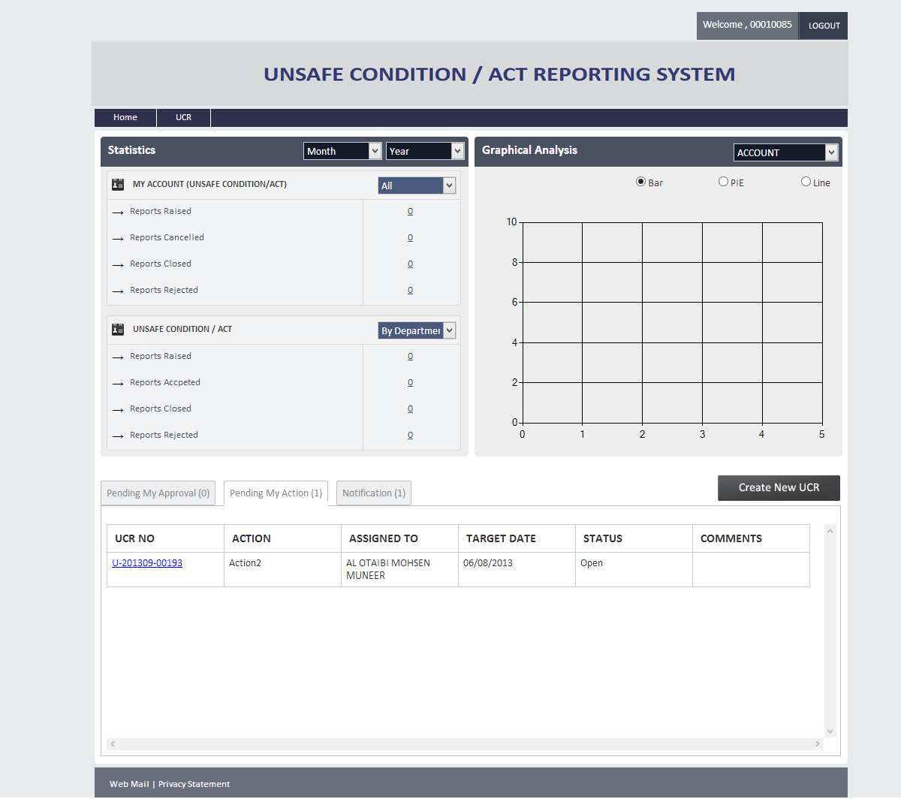Click the STATUS column header
The height and width of the screenshot is (799, 901).
(634, 538)
